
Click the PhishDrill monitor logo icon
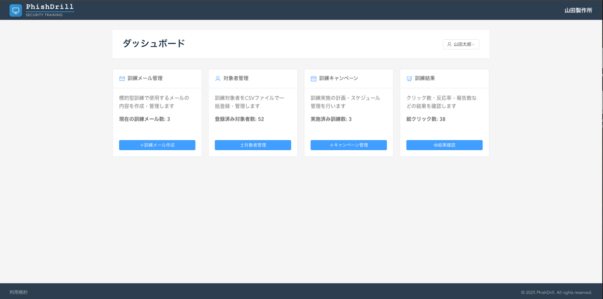point(15,10)
